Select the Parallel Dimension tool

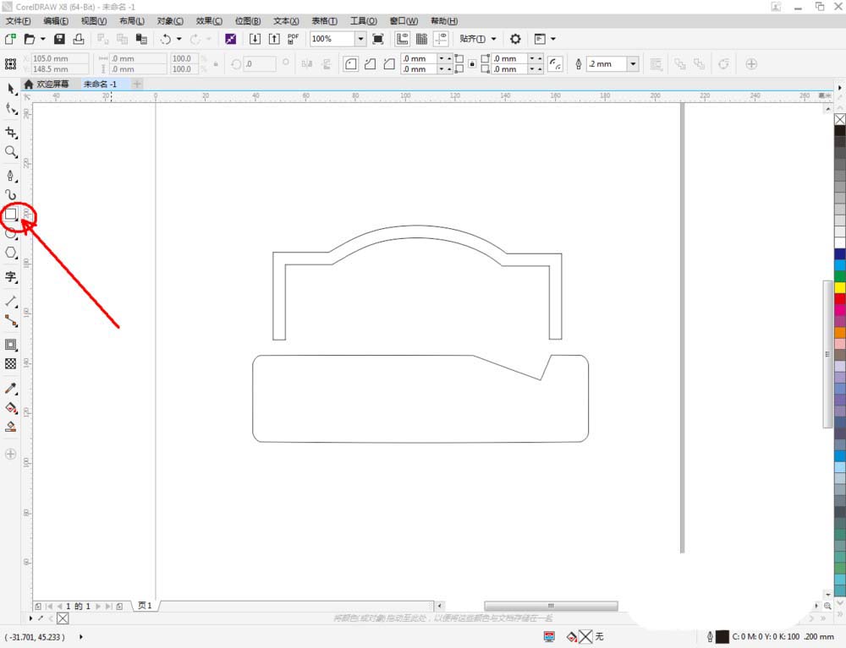11,301
